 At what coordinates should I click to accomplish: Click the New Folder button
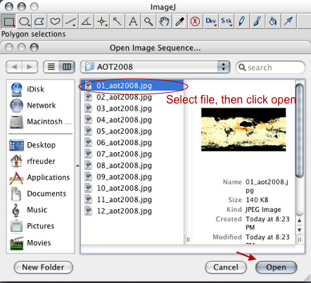click(x=44, y=268)
